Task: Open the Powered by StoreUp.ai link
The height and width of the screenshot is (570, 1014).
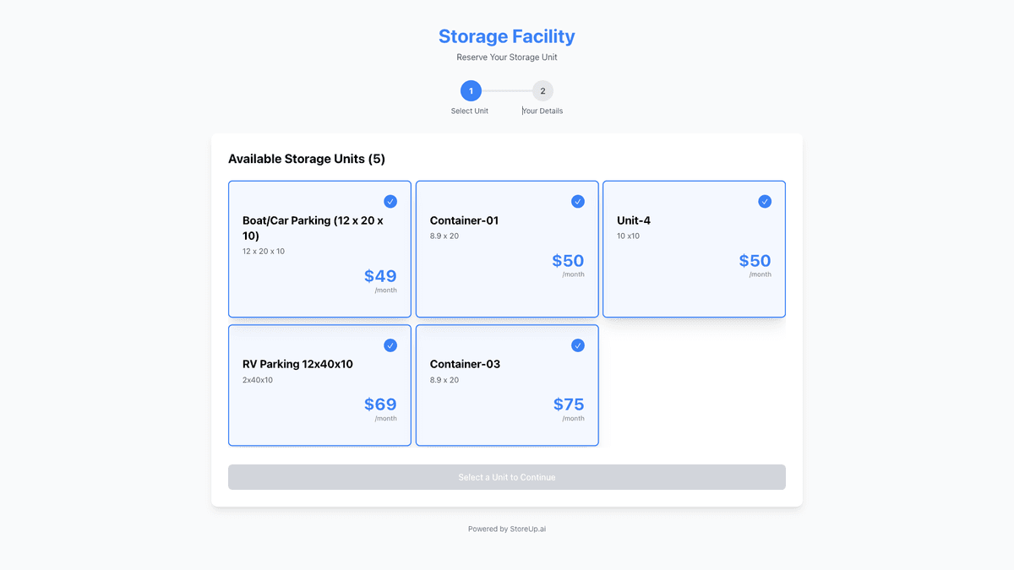Action: [507, 529]
